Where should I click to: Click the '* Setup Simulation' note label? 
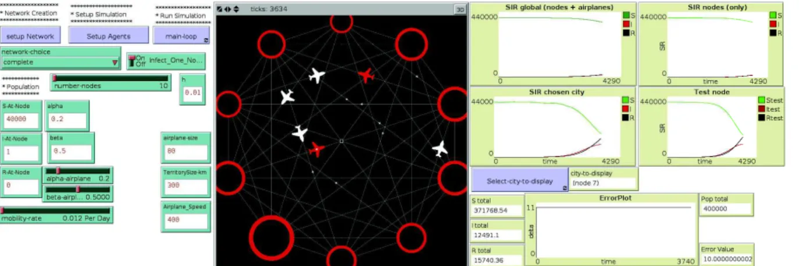pos(98,15)
